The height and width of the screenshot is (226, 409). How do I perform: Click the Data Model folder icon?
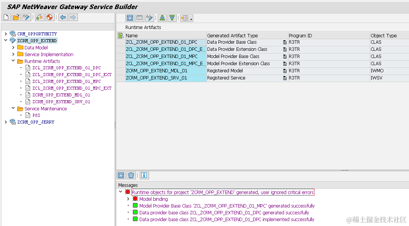click(20, 47)
